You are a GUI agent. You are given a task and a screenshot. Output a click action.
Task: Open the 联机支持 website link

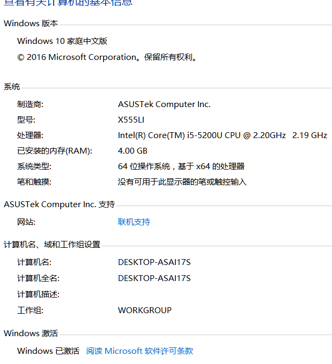pyautogui.click(x=134, y=222)
